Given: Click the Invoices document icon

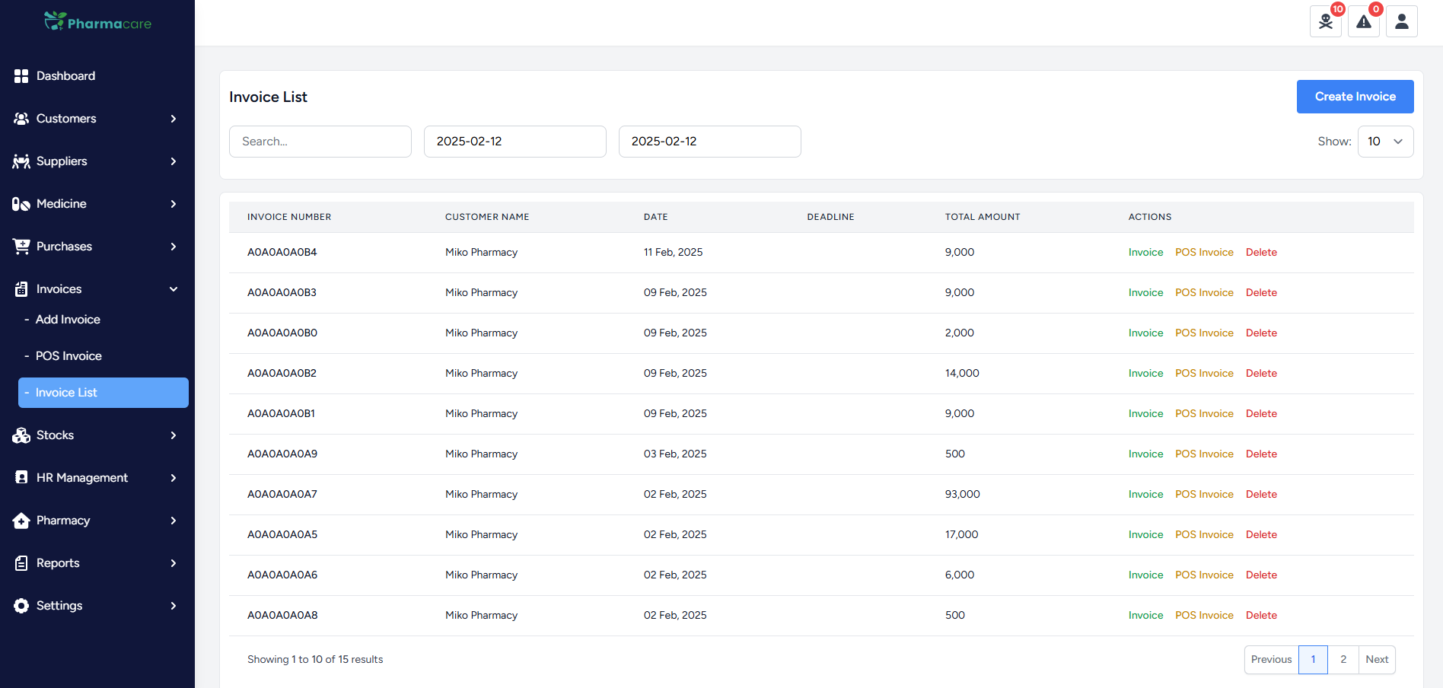Looking at the screenshot, I should coord(21,289).
